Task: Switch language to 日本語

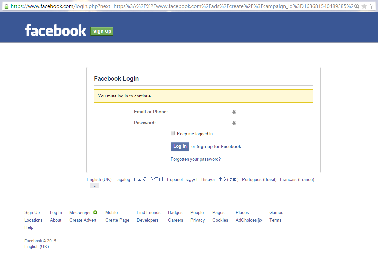Action: click(140, 179)
